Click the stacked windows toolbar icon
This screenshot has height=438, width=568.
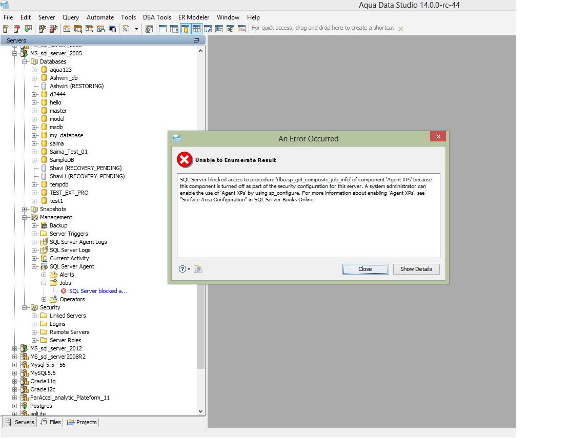coord(100,29)
